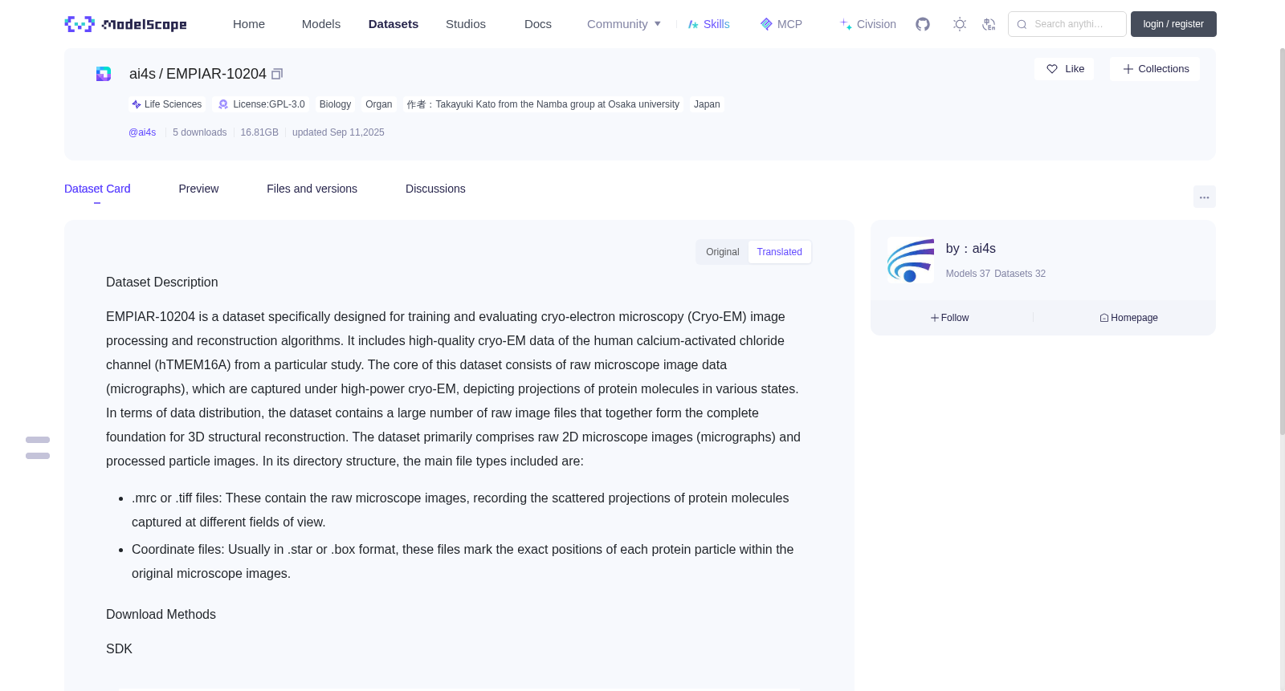This screenshot has width=1285, height=691.
Task: Focus the Search anything input field
Action: [x=1067, y=24]
